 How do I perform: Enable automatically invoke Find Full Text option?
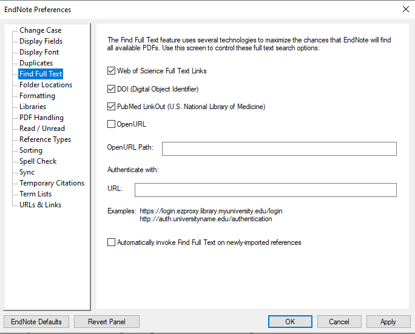point(111,242)
